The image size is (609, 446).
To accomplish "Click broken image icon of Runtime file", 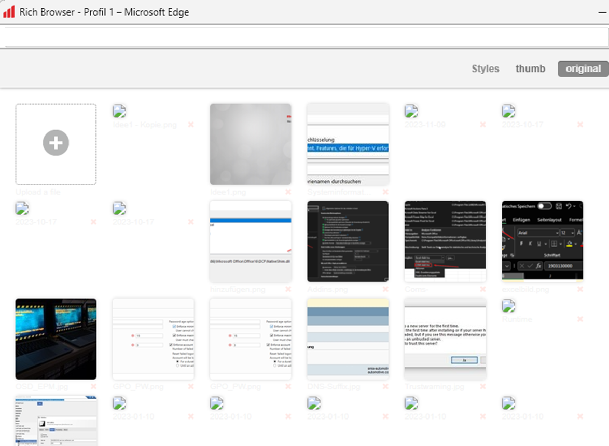I will pos(508,306).
